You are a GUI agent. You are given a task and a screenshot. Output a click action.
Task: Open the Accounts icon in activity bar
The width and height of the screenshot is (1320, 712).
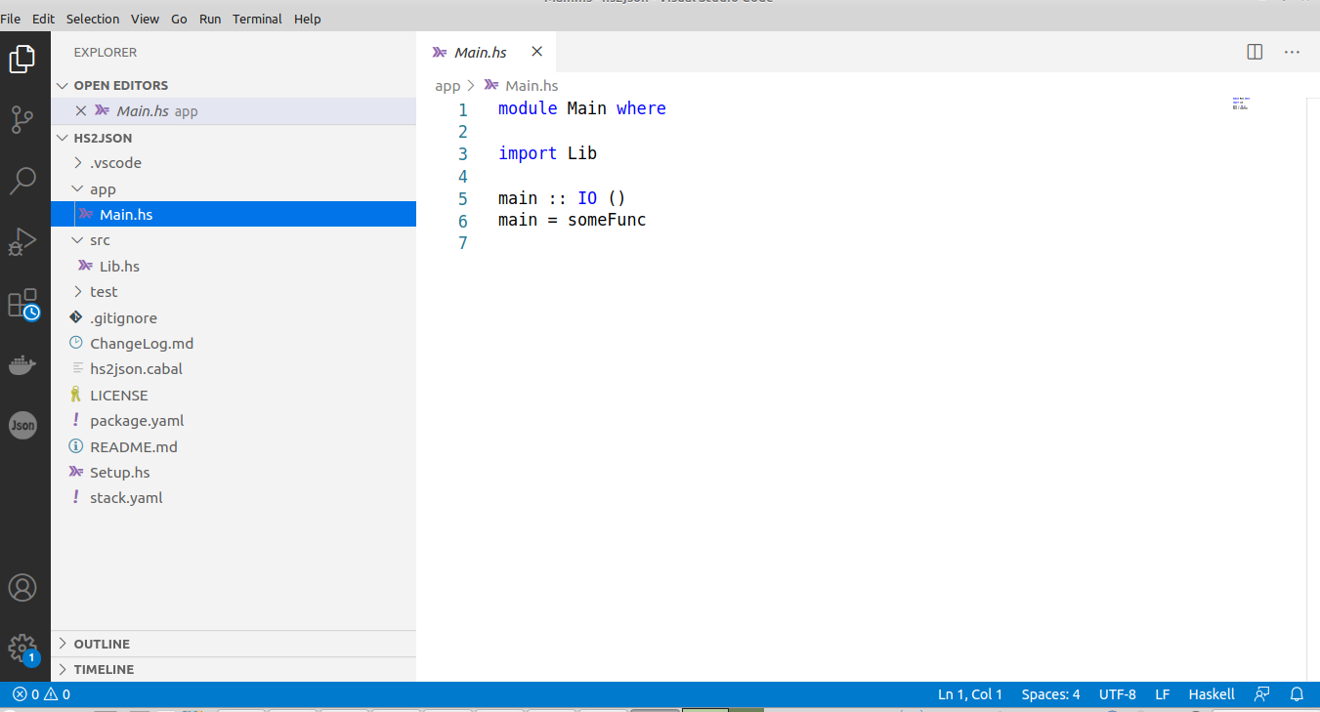click(x=22, y=588)
